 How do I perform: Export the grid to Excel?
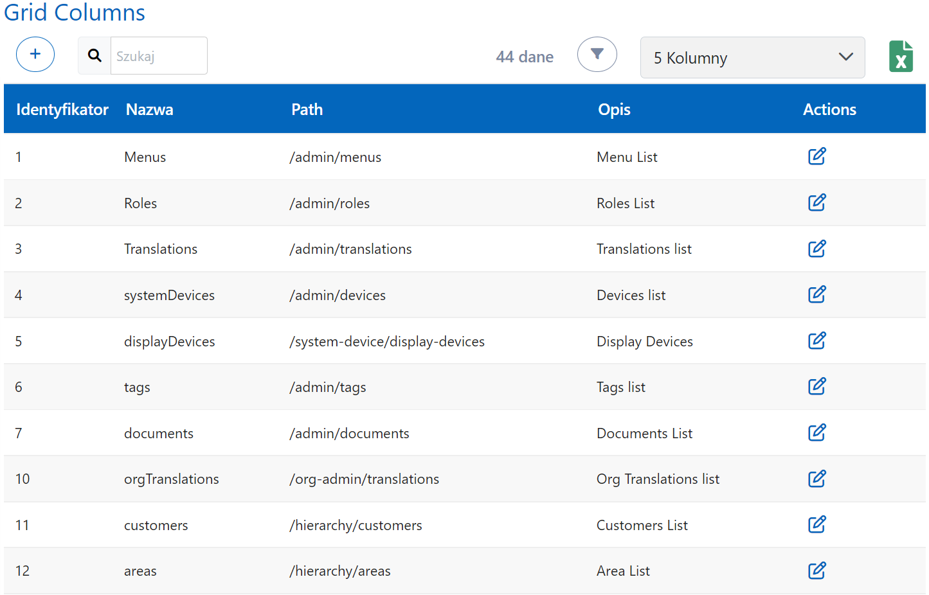(901, 57)
